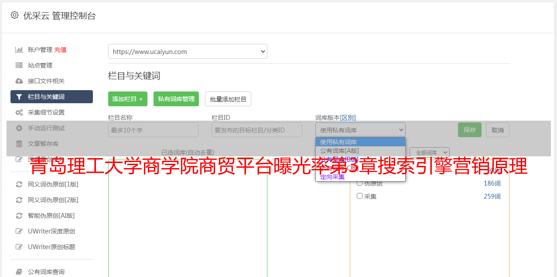Choose 定向采集 option in the list
557x277 pixels.
point(360,177)
